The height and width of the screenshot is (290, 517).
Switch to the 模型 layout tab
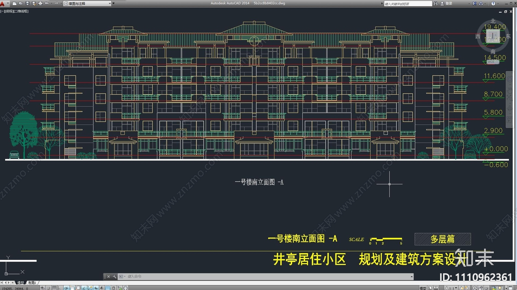[x=21, y=283]
